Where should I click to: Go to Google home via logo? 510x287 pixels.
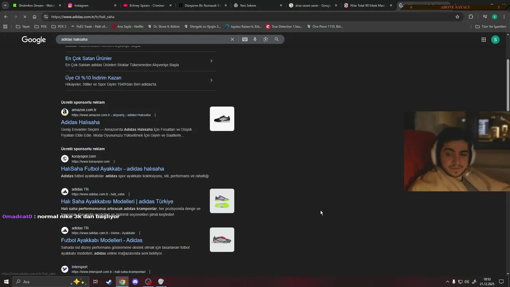coord(34,39)
